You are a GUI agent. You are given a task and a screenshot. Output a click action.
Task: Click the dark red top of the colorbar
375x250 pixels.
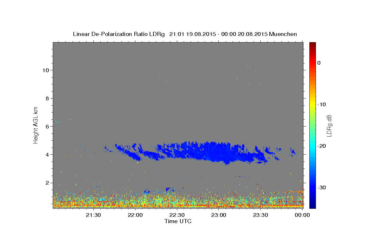[312, 45]
